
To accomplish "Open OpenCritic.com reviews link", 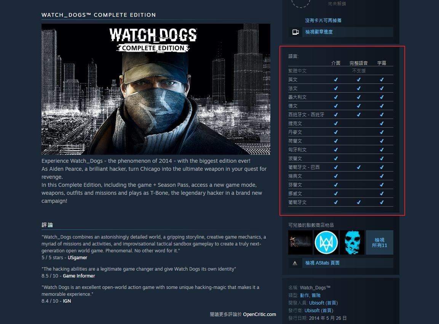I will [259, 314].
